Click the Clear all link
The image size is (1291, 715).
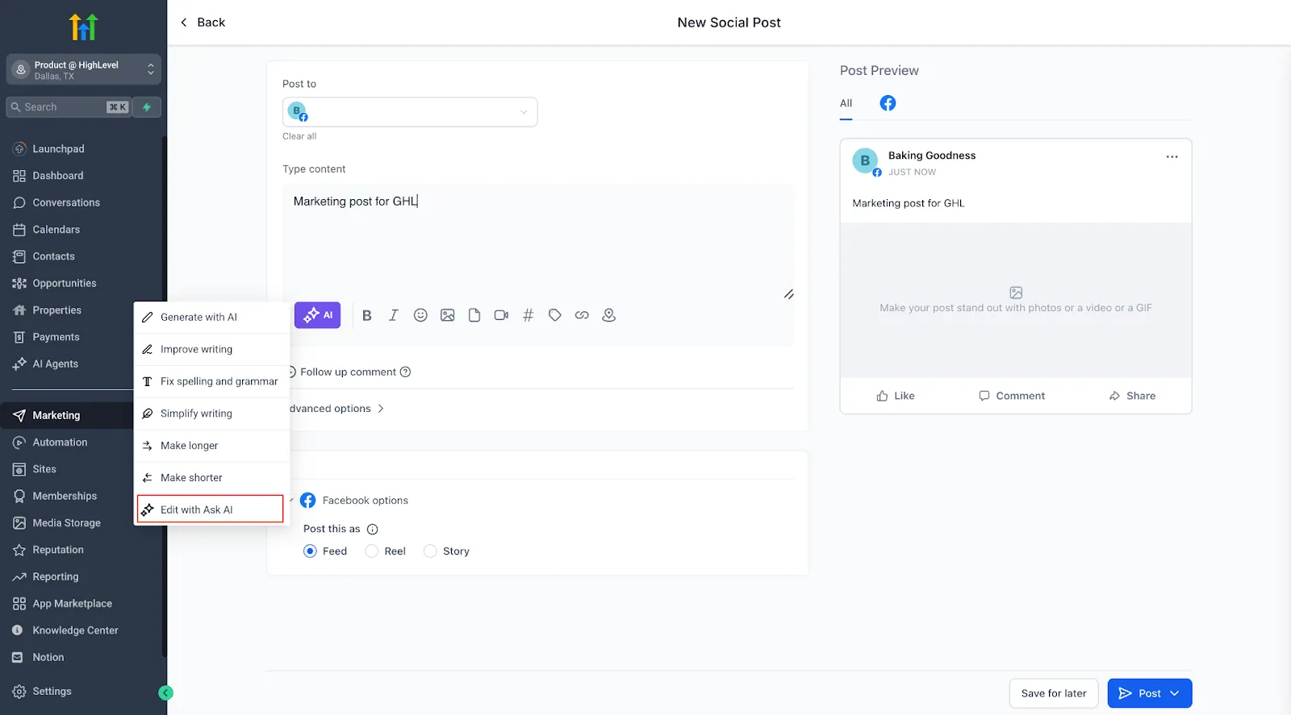point(299,136)
